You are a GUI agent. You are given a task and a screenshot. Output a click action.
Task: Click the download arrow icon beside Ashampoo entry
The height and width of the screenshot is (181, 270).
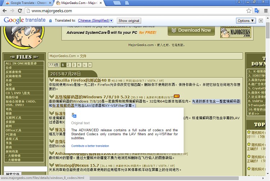click(51, 153)
